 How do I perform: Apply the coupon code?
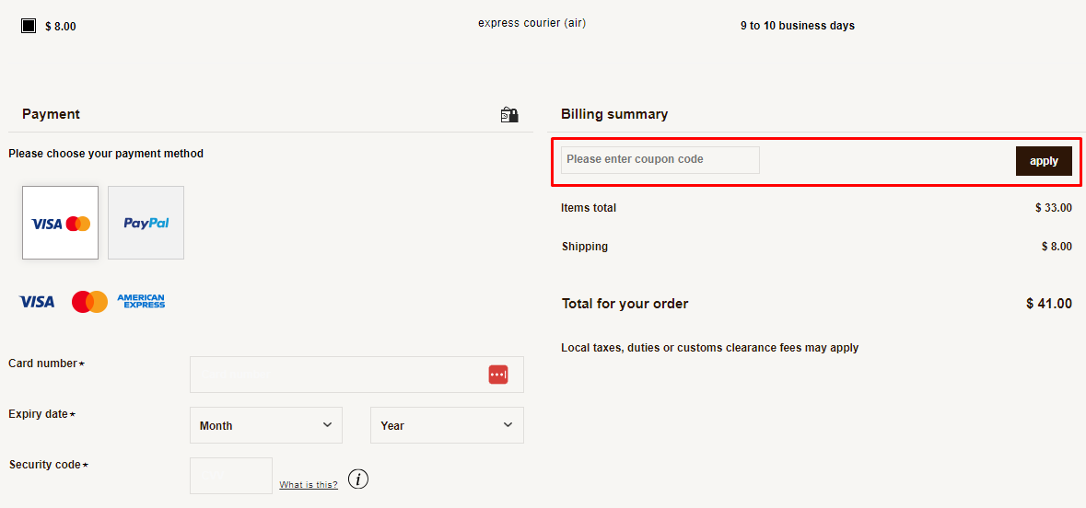point(1044,161)
